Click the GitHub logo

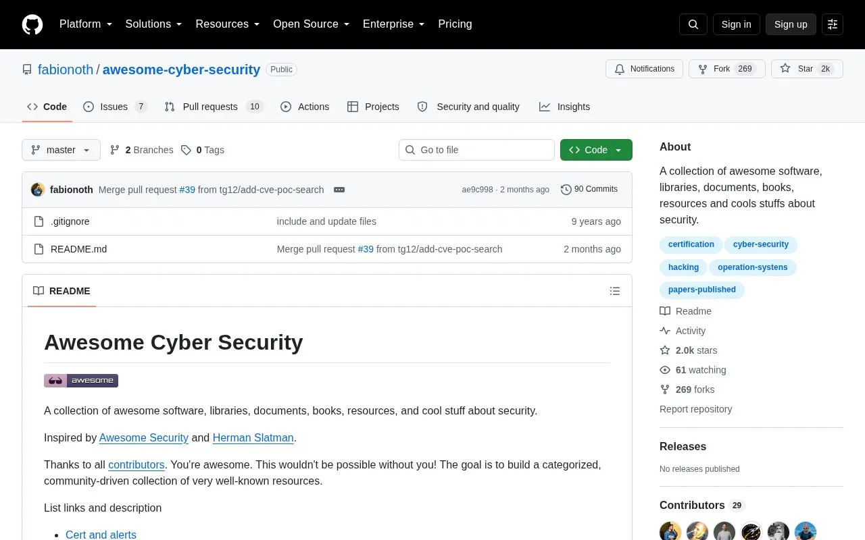pyautogui.click(x=32, y=24)
